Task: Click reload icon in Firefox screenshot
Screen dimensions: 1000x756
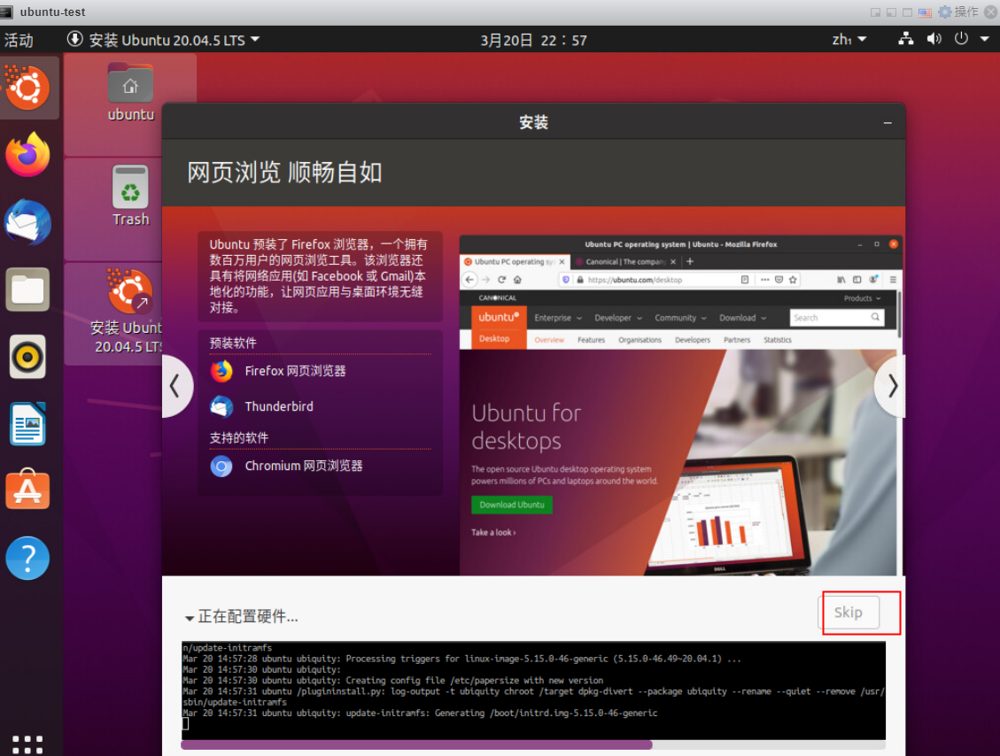Action: (502, 279)
